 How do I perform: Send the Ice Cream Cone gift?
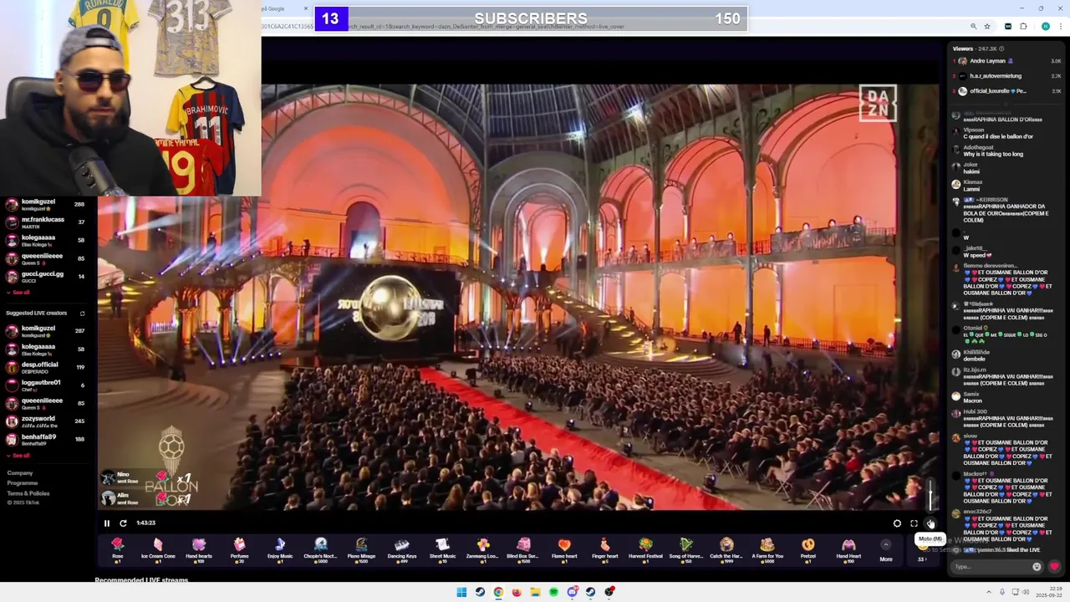point(158,548)
